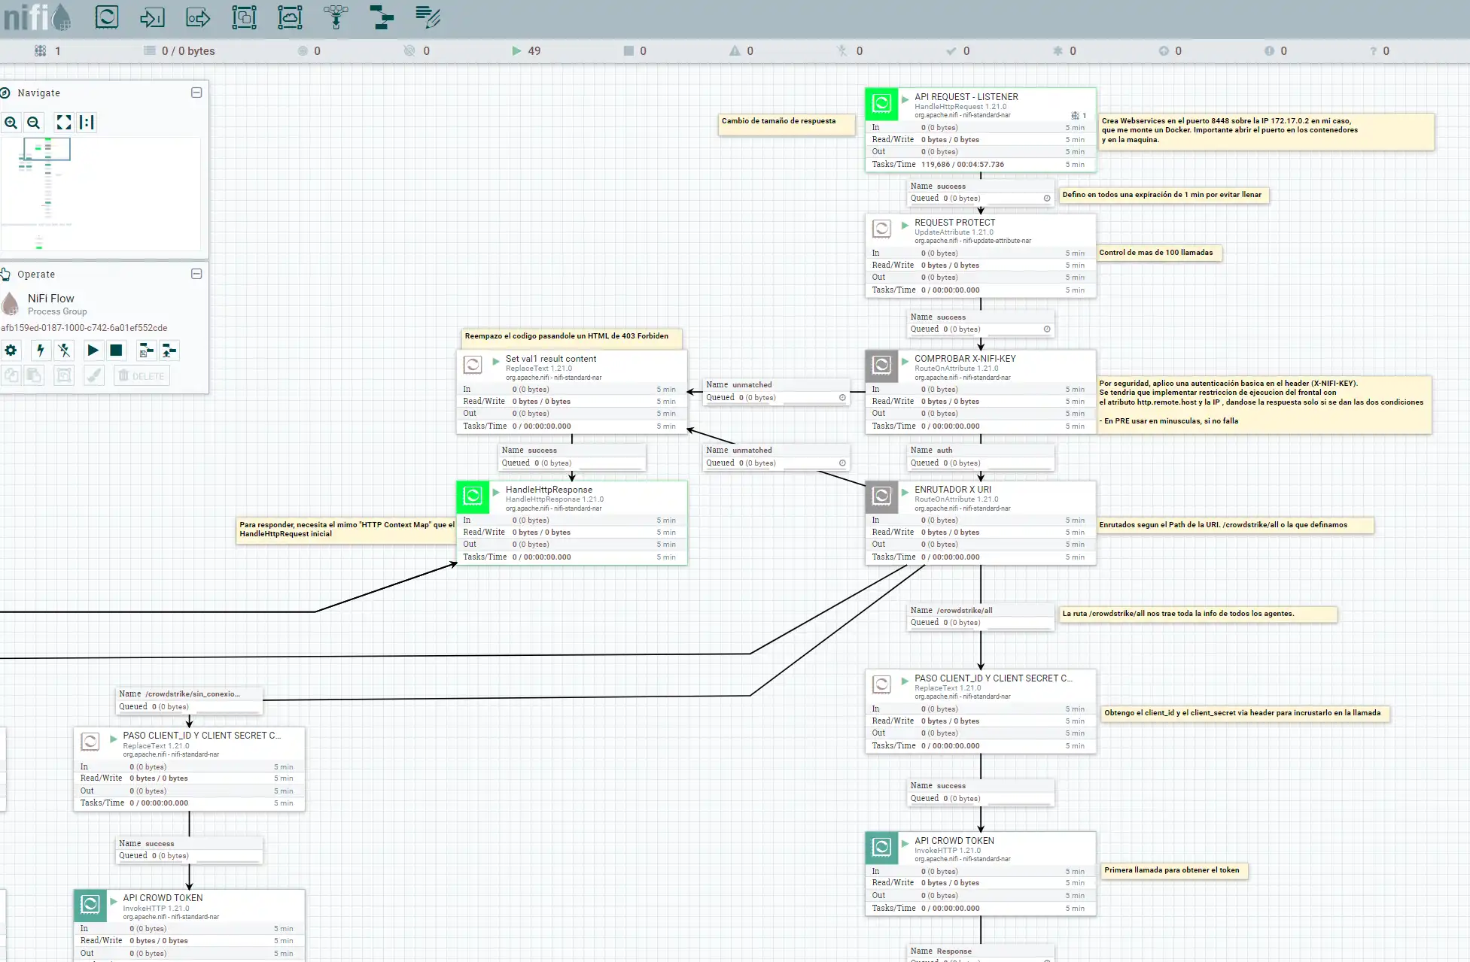Viewport: 1470px width, 962px height.
Task: Select the Set val1 result content processor
Action: pyautogui.click(x=571, y=392)
